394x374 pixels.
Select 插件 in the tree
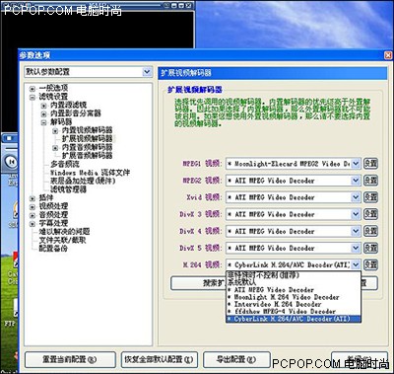tap(46, 198)
